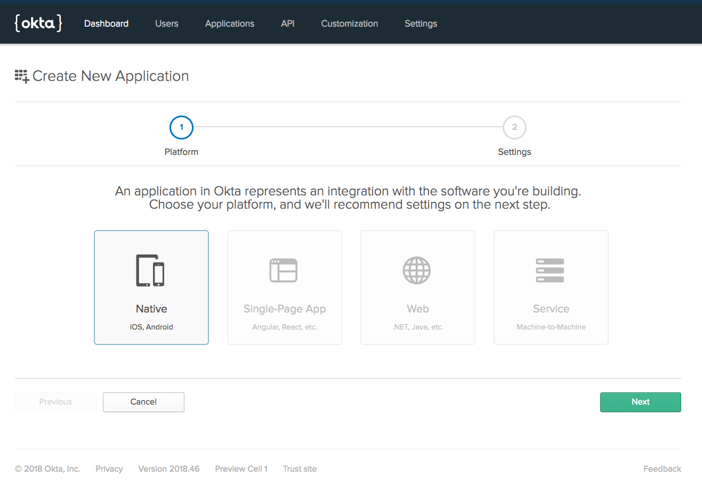
Task: Click the Web globe icon
Action: point(417,270)
